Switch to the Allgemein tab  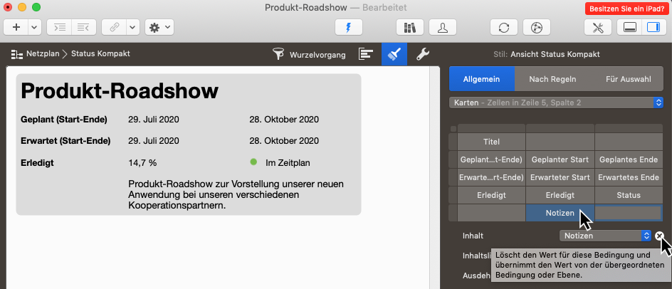(x=481, y=79)
